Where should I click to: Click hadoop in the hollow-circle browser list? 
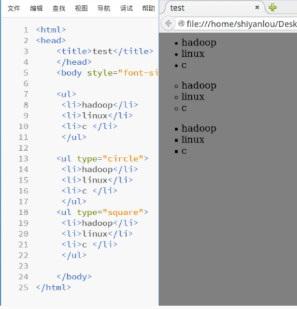(199, 86)
